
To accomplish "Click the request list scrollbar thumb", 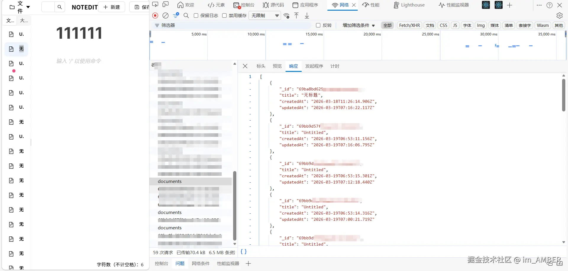I will click(x=235, y=206).
